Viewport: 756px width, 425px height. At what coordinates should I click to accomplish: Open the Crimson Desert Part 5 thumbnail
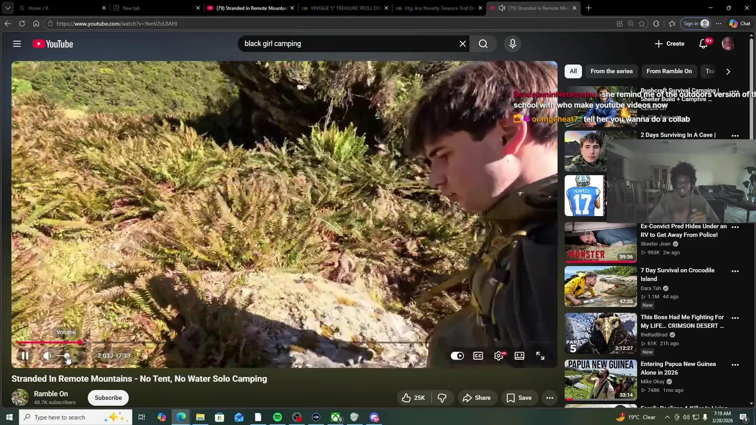[601, 333]
